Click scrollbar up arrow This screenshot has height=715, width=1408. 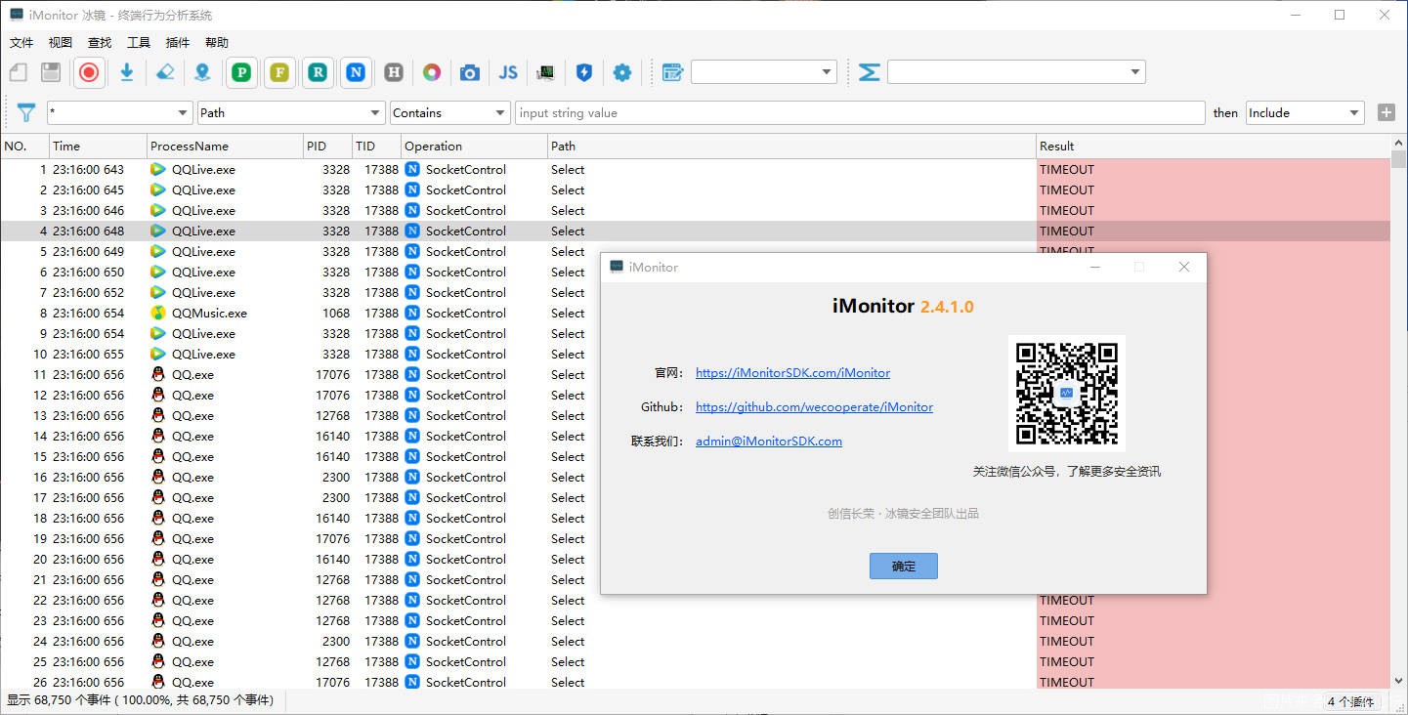pos(1398,143)
